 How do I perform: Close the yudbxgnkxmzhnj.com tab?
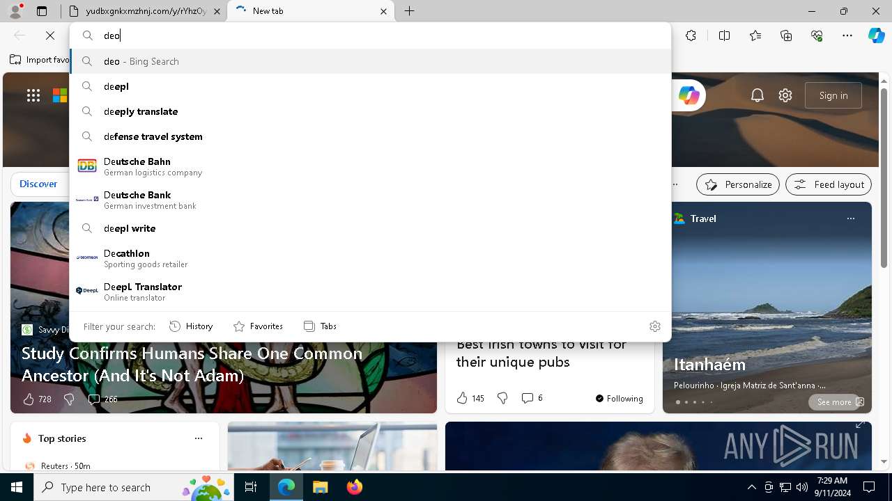tap(217, 11)
